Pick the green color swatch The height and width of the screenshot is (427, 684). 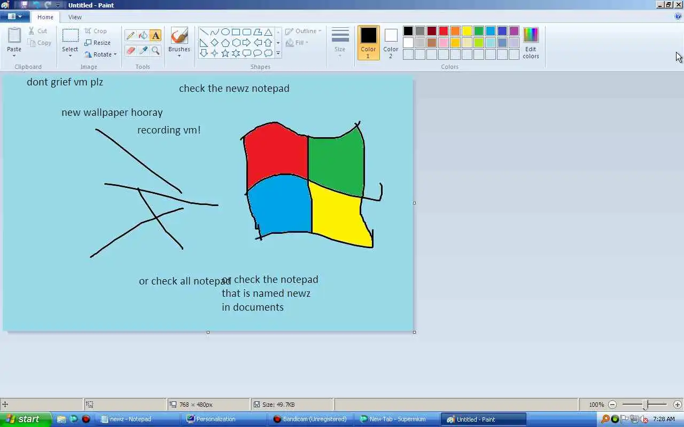(479, 31)
